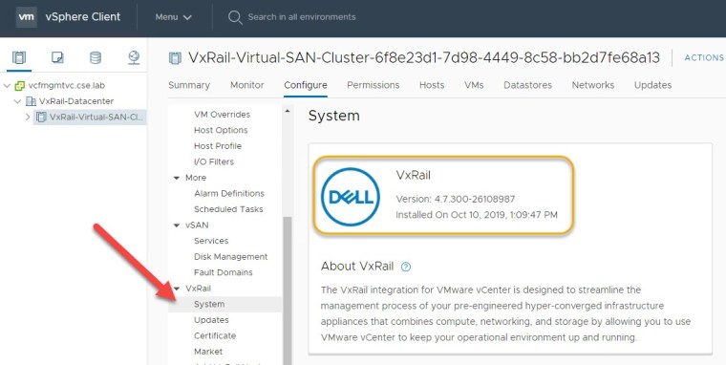Collapse the VxRail section

177,289
